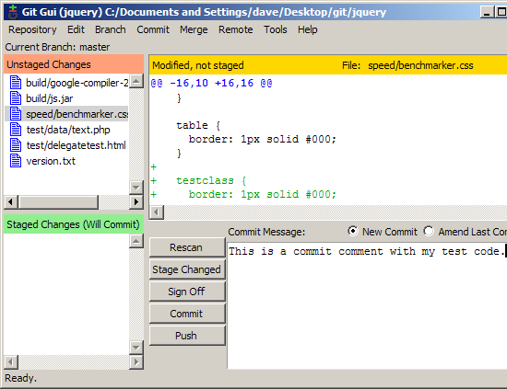Click the added line 'testclass {' in diff
Viewport: 507px width, 389px height.
(211, 180)
